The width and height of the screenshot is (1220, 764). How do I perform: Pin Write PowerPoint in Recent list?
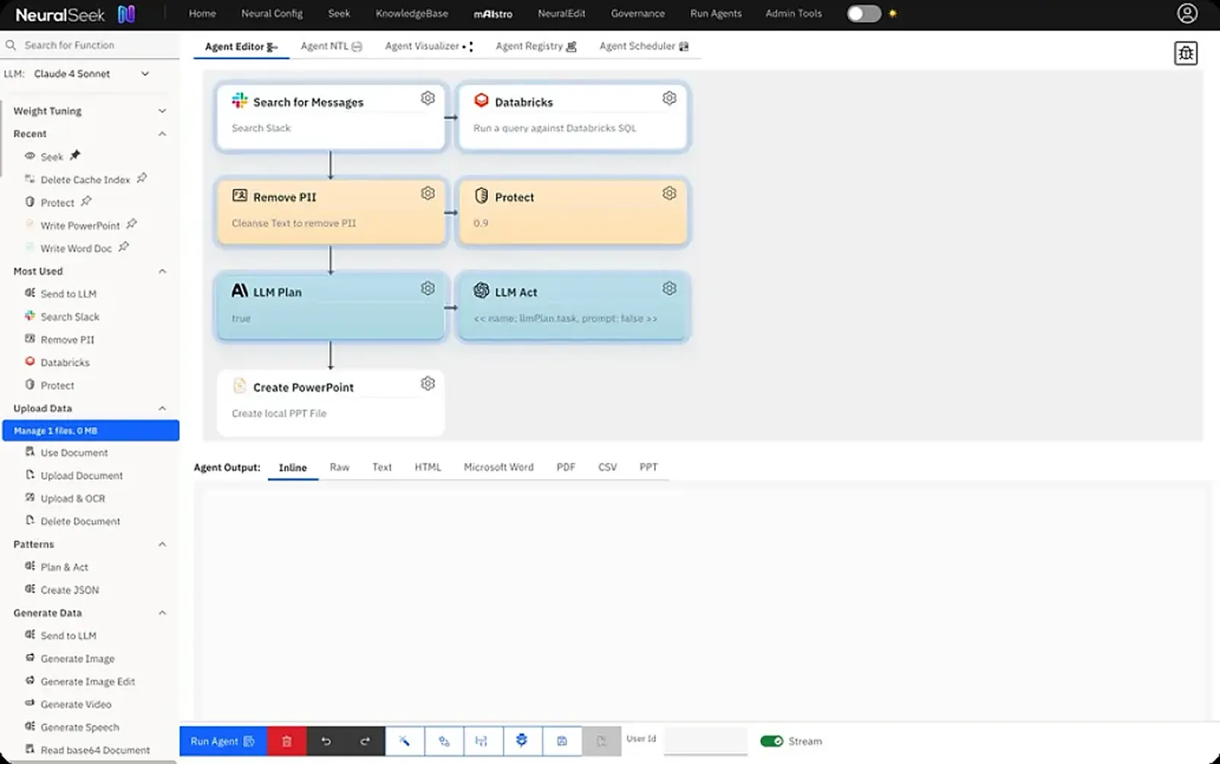point(131,224)
